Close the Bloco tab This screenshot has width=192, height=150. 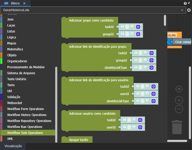[x=24, y=3]
